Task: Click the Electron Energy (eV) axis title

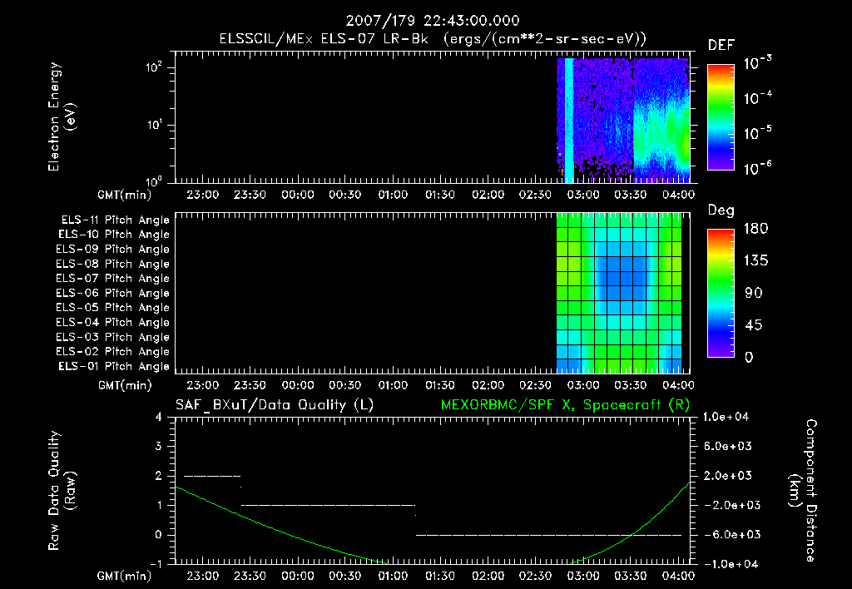Action: [62, 116]
